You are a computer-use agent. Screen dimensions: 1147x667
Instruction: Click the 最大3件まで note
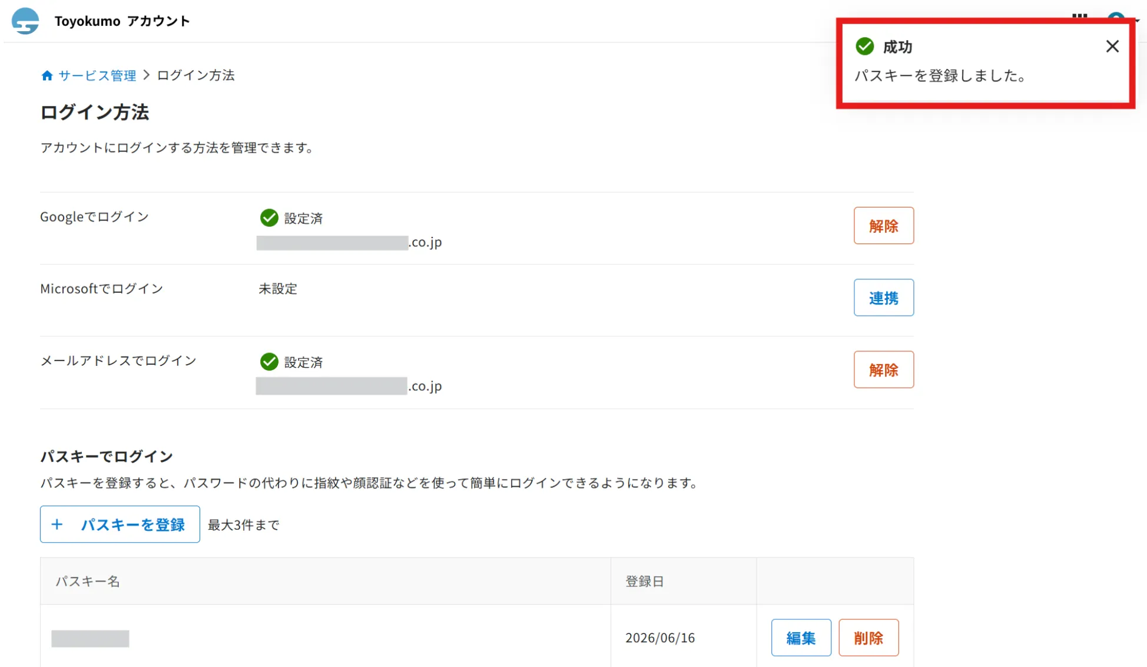tap(244, 524)
